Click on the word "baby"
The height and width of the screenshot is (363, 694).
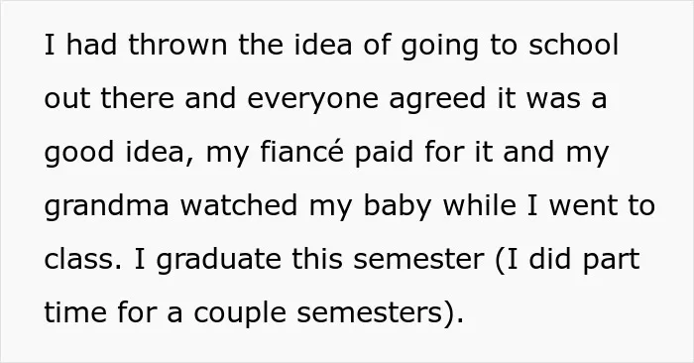398,206
